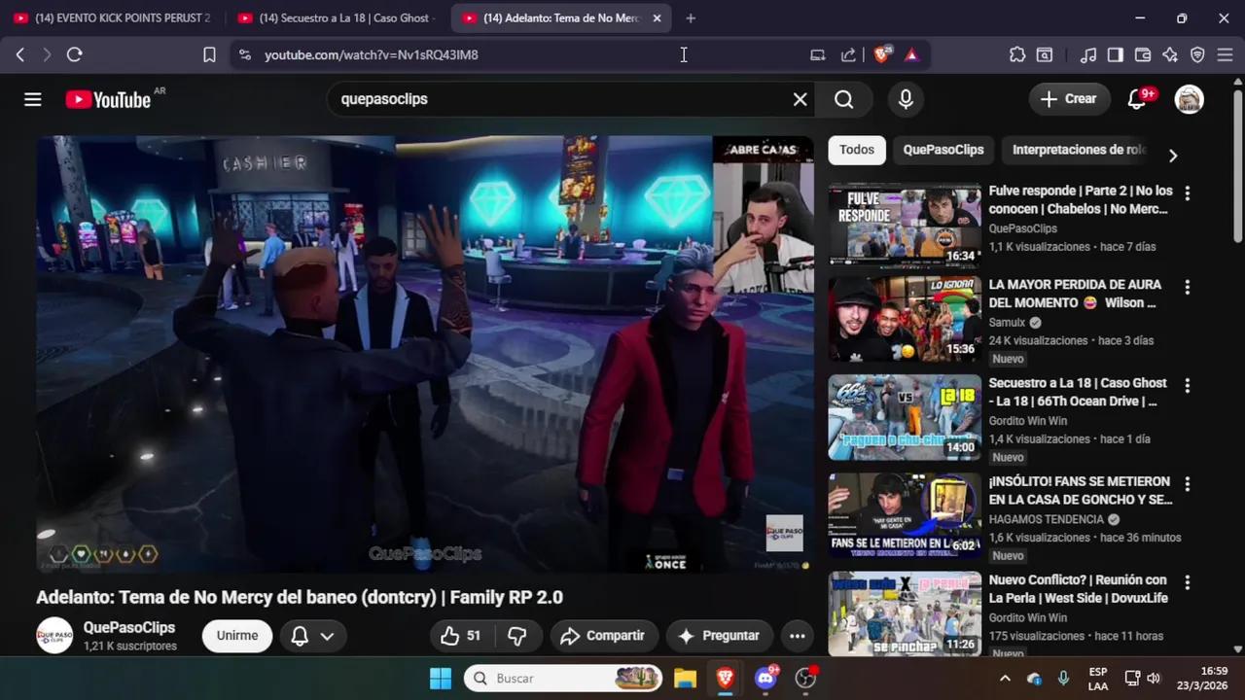Install app icon in the address bar
This screenshot has height=700, width=1245.
click(818, 54)
